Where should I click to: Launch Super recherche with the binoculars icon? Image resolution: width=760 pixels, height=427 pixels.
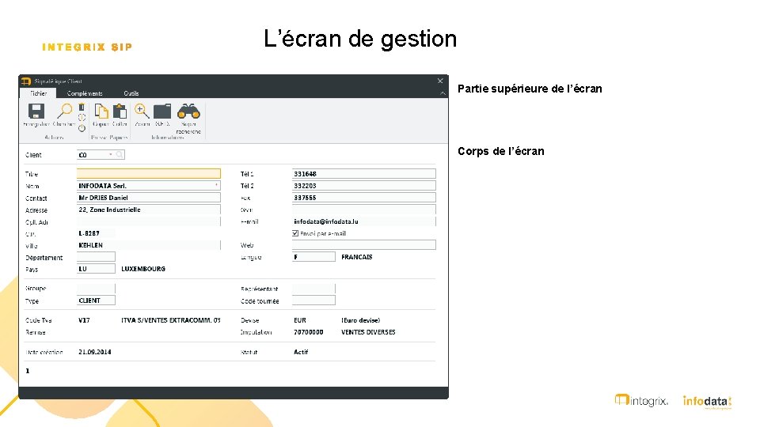tap(188, 111)
